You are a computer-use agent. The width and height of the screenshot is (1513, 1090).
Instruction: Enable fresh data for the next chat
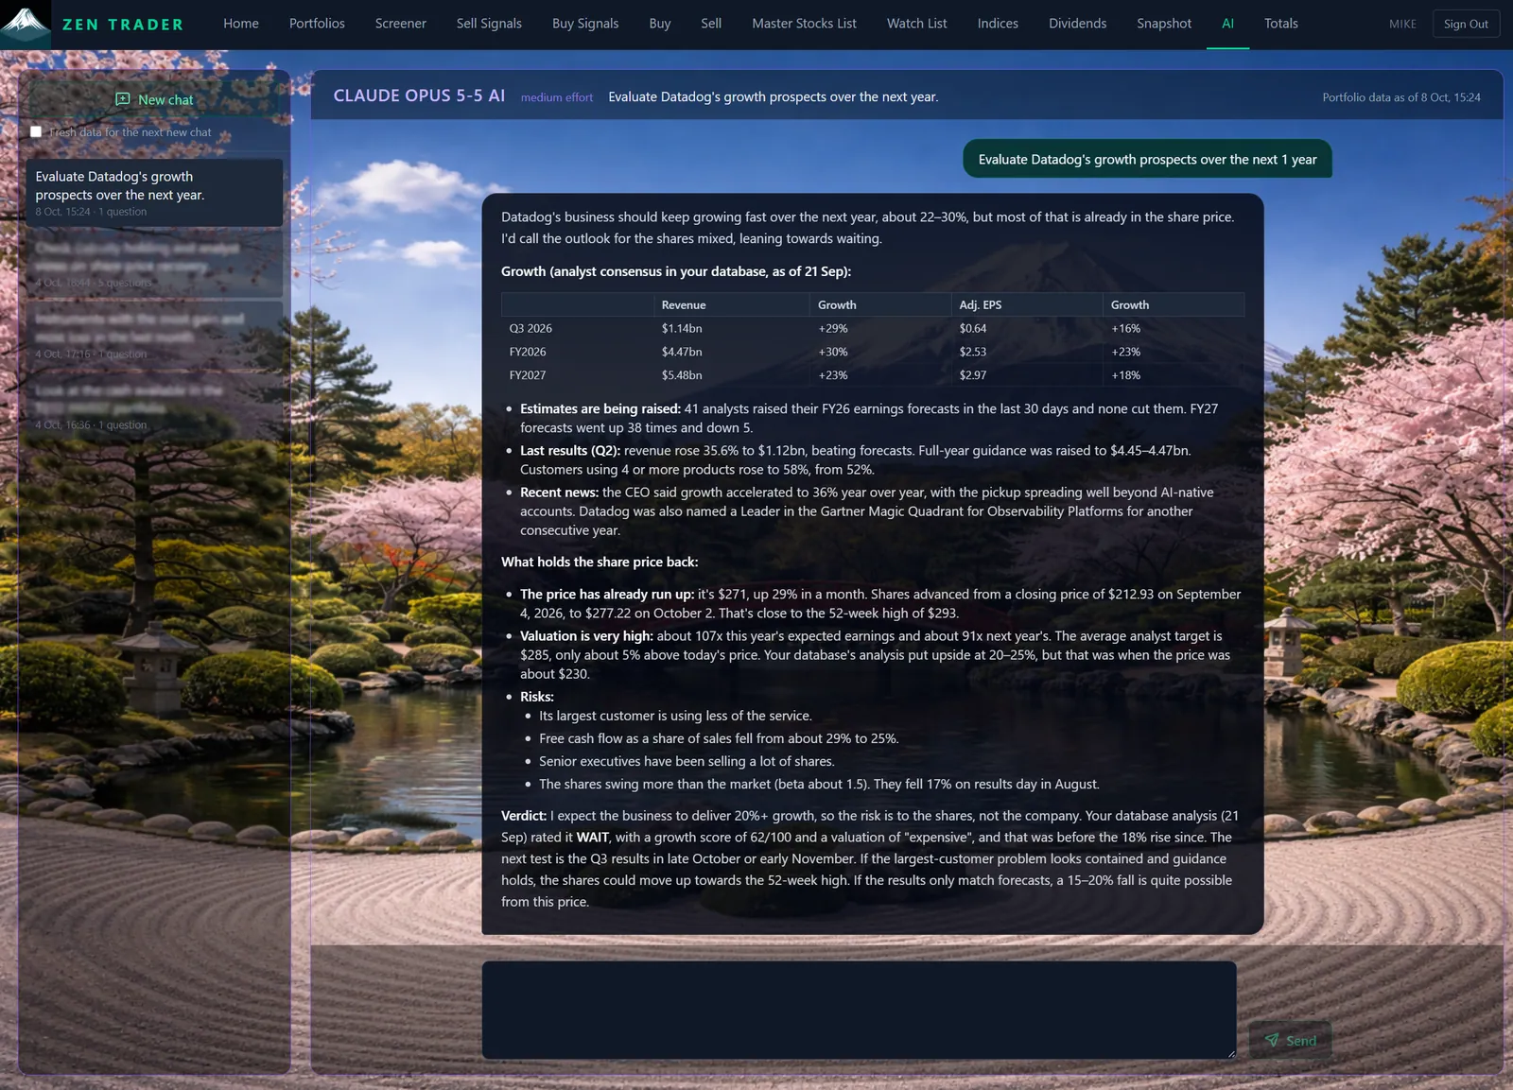tap(36, 132)
